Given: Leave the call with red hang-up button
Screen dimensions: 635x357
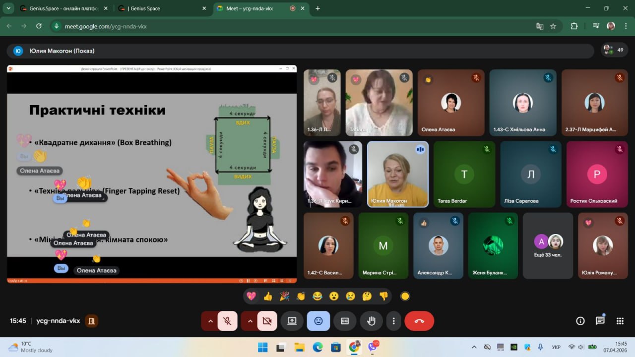Looking at the screenshot, I should (x=419, y=321).
